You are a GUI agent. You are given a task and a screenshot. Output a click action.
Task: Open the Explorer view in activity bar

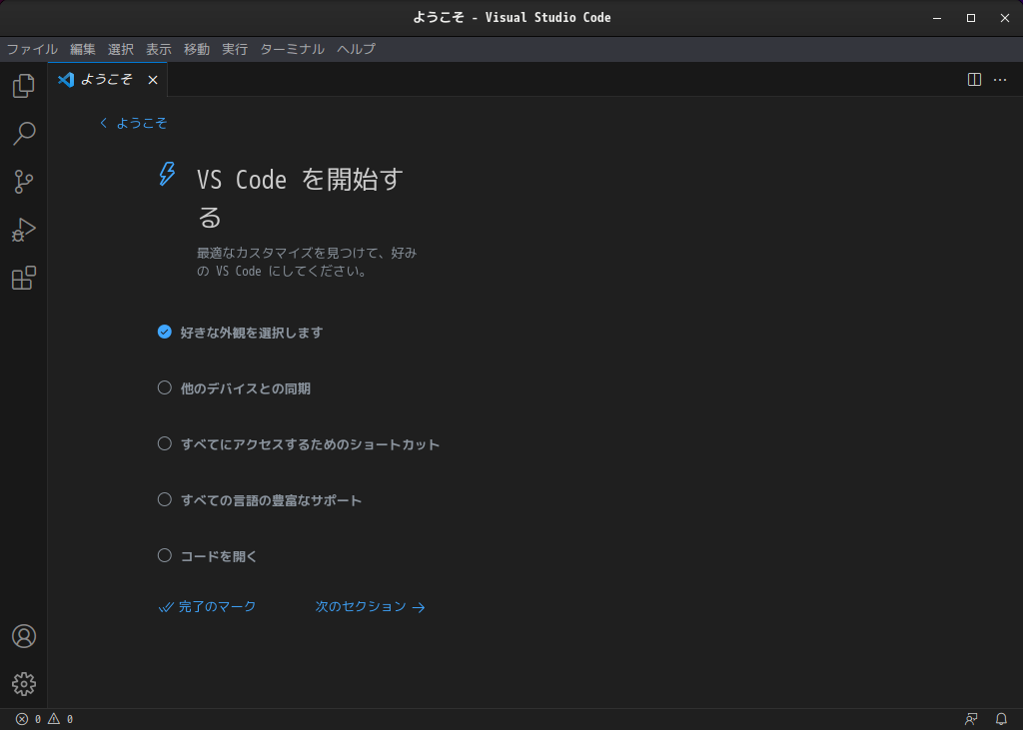(x=24, y=86)
